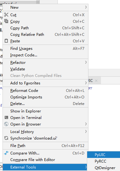Open Inspect Code... dialog
This screenshot has width=120, height=171.
click(x=45, y=55)
